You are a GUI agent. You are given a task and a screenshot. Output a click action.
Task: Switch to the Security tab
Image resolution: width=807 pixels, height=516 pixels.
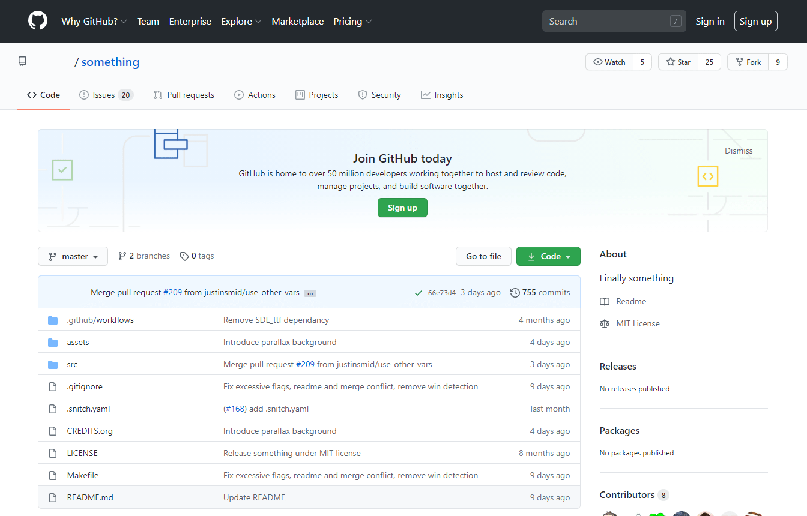point(379,95)
